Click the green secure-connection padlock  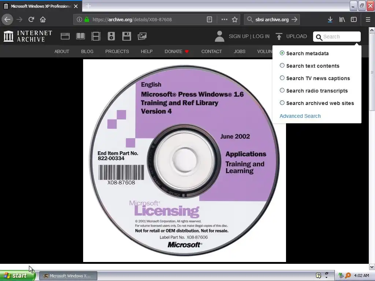pyautogui.click(x=87, y=20)
